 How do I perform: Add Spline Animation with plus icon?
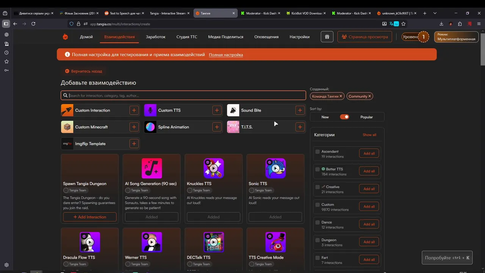click(217, 127)
